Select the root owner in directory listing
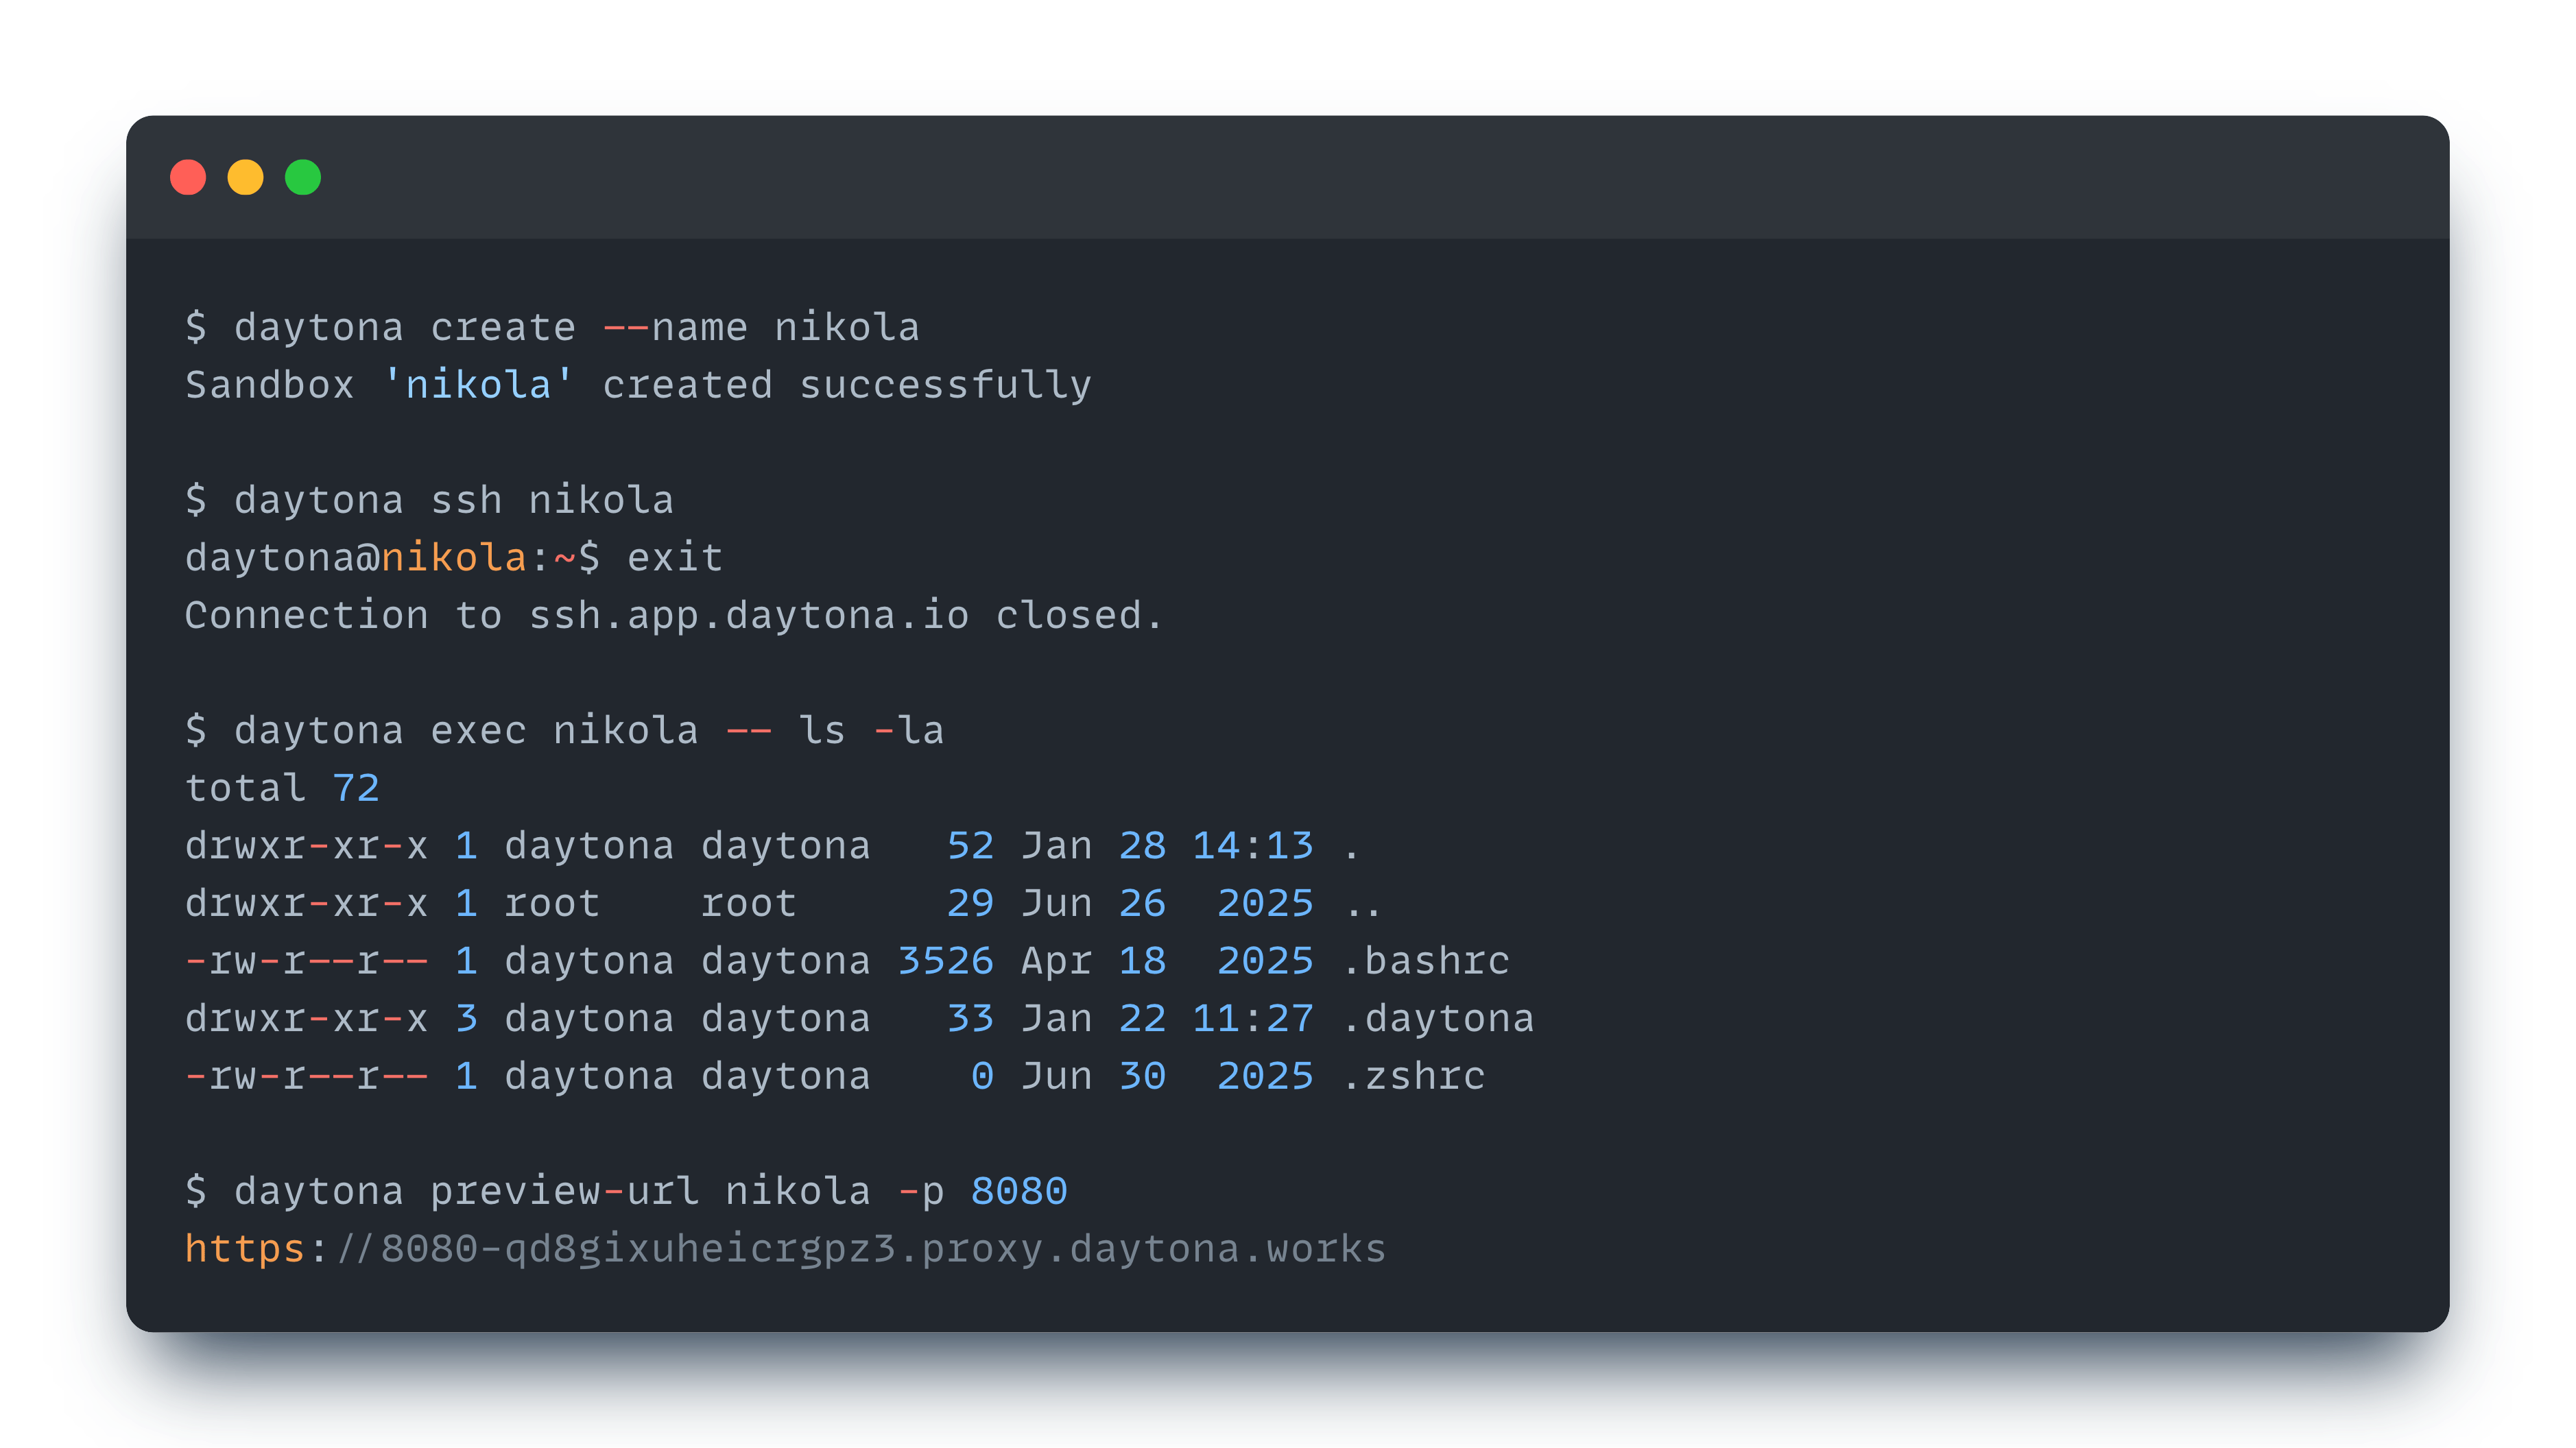2576x1448 pixels. click(550, 902)
